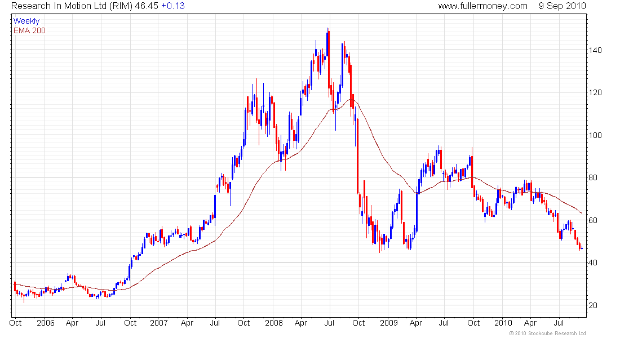Click the 20 price axis label
The image size is (620, 338).
click(593, 305)
